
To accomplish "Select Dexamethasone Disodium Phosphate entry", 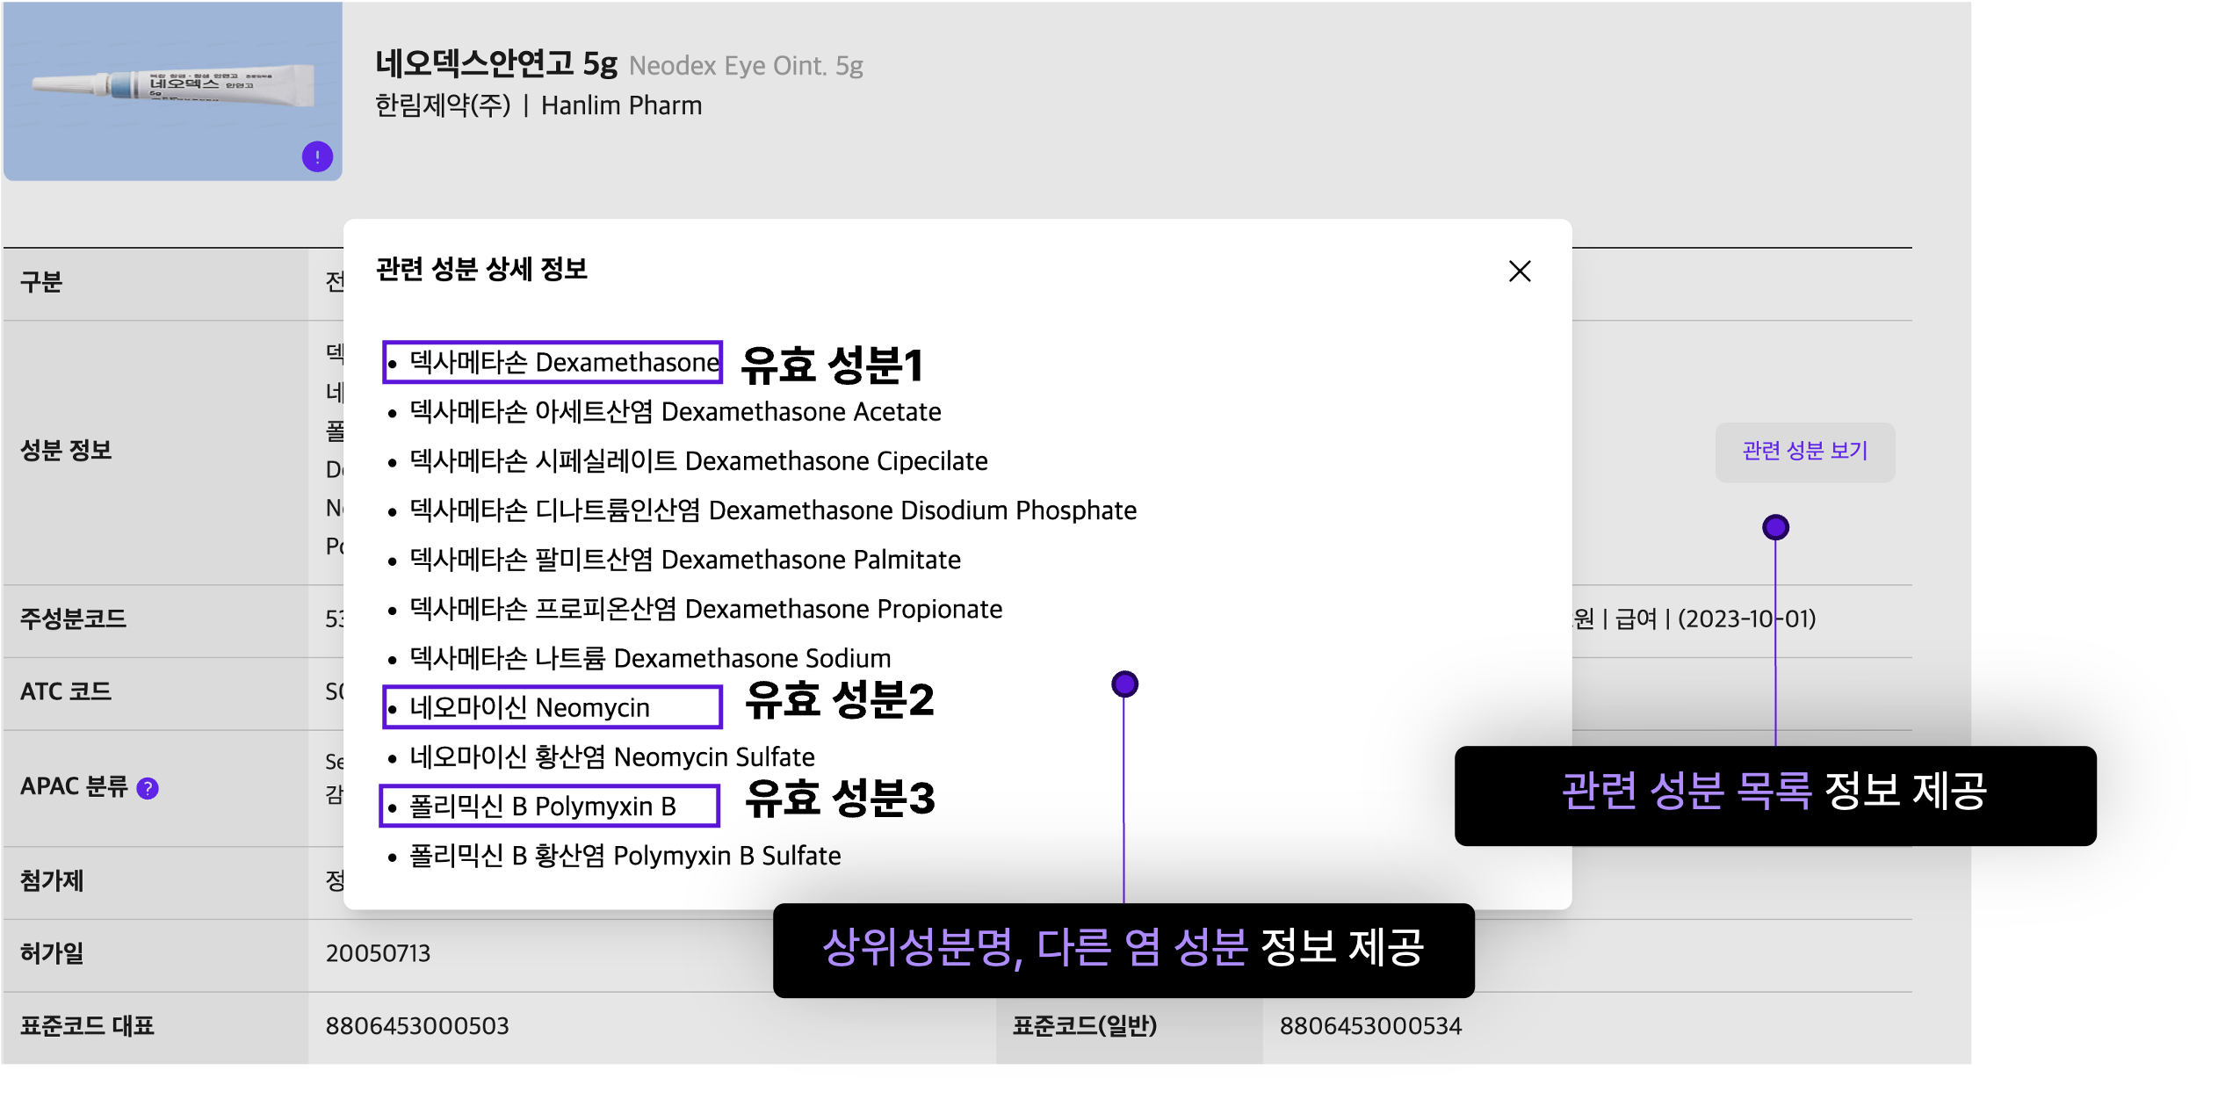I will click(x=773, y=510).
